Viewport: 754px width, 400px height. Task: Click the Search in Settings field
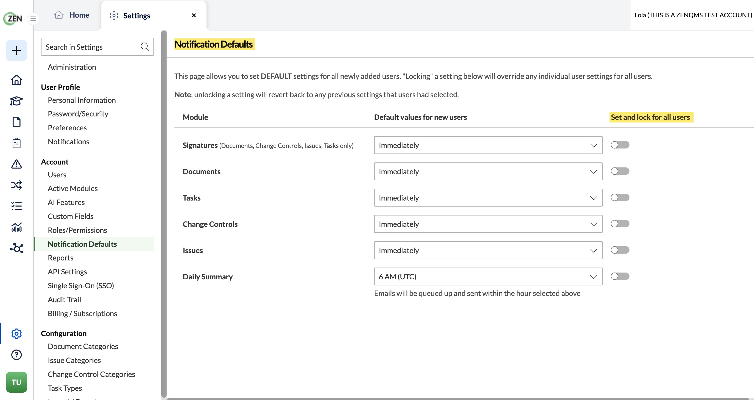click(x=97, y=47)
